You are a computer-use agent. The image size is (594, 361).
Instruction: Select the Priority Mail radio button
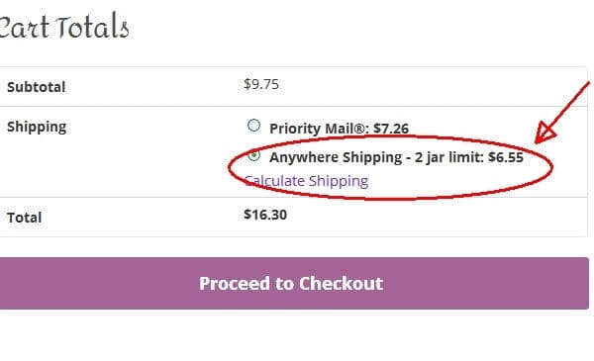253,126
